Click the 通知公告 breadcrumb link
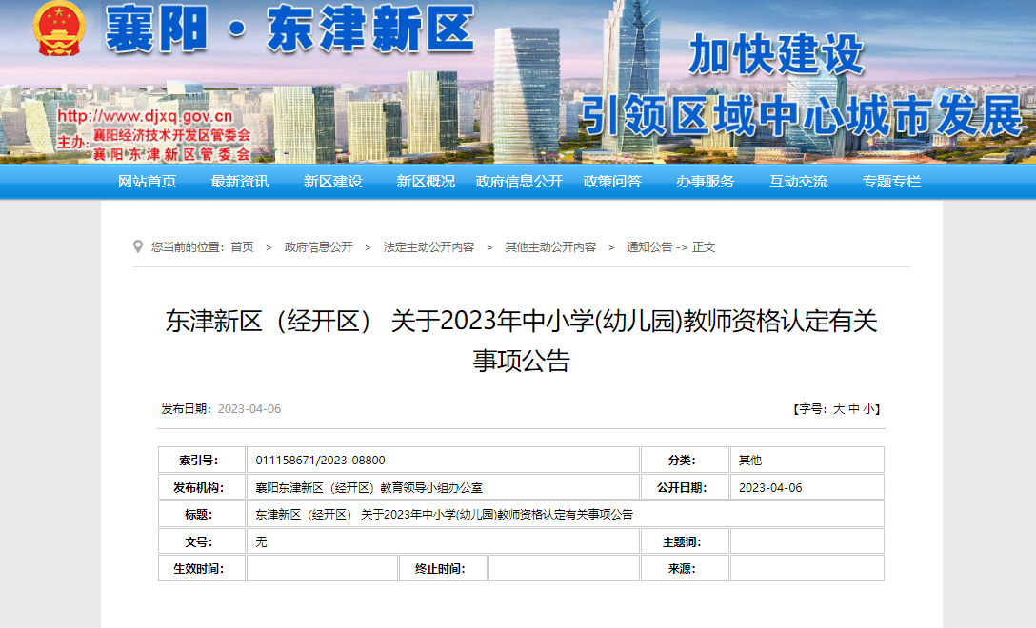The height and width of the screenshot is (628, 1036). (648, 247)
